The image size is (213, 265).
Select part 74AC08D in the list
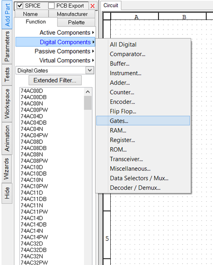[32, 142]
